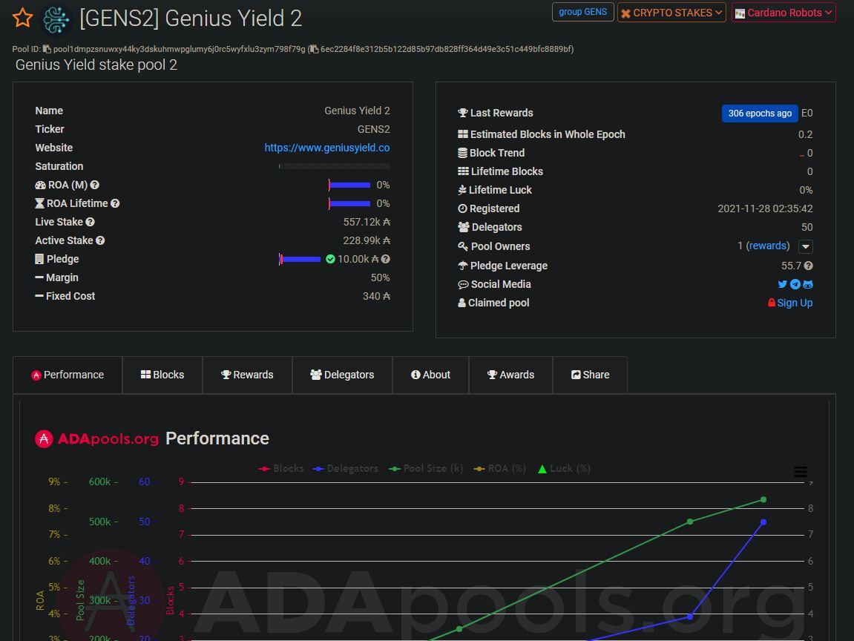
Task: Click the green pledge verified checkmark
Action: 330,259
